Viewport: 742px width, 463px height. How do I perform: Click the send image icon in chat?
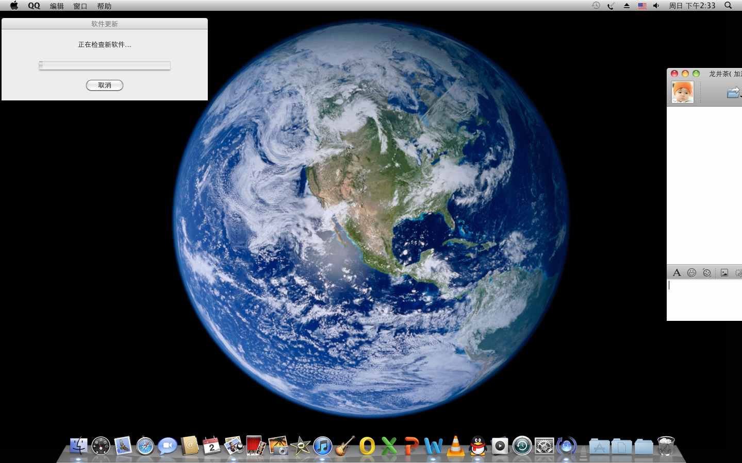click(x=724, y=273)
